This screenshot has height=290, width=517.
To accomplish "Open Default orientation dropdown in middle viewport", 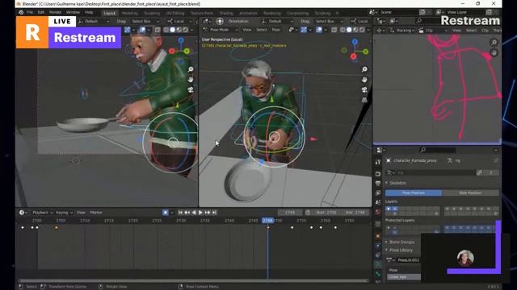I will click(277, 22).
